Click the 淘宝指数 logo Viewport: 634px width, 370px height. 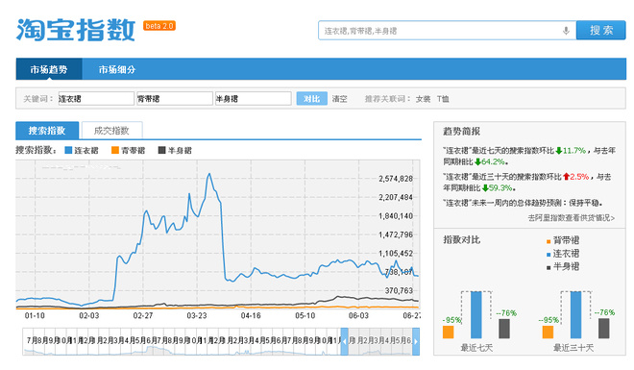(76, 30)
